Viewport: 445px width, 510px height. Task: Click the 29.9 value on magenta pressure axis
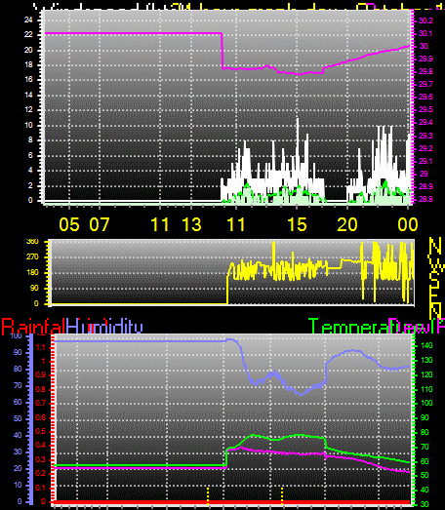coord(425,59)
